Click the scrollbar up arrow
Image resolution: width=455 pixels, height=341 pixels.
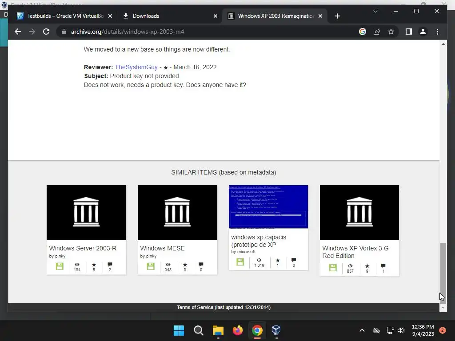443,44
